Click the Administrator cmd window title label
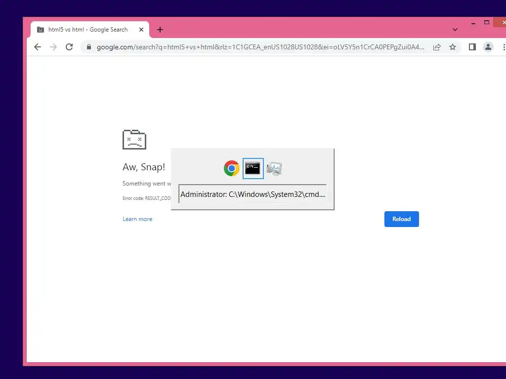The height and width of the screenshot is (379, 506). tap(253, 194)
